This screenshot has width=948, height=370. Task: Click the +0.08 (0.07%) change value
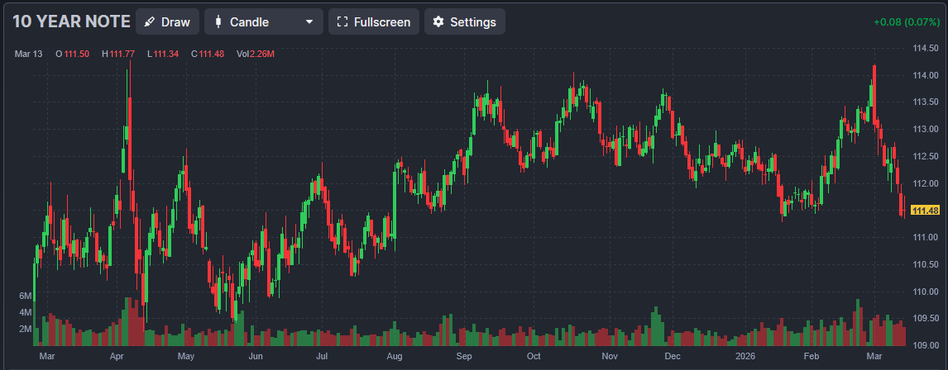(907, 22)
